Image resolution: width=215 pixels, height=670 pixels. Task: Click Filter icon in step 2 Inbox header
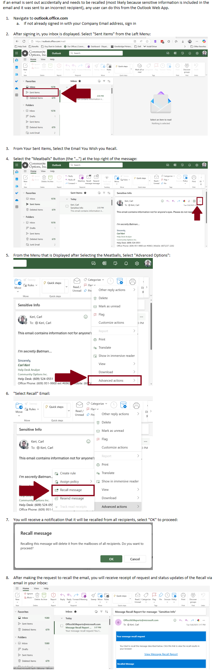(104, 81)
